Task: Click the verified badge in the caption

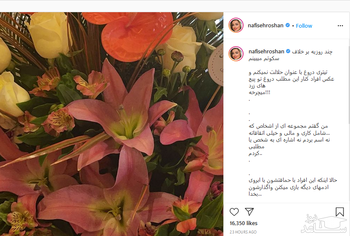Action: 288,51
